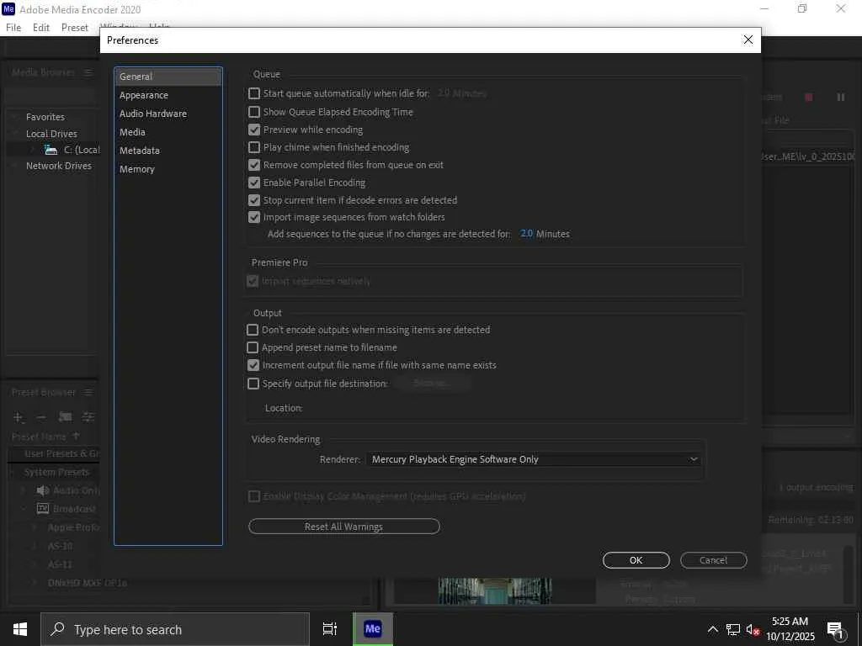Click the Audio Only speaker icon
This screenshot has width=862, height=646.
(x=43, y=490)
